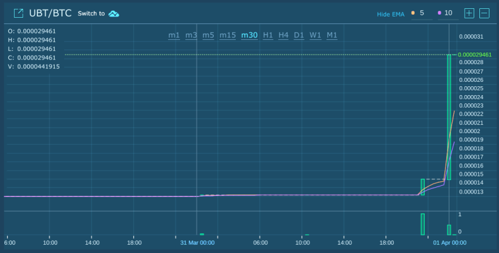Image resolution: width=499 pixels, height=253 pixels.
Task: Open chart in external window icon
Action: (x=18, y=13)
